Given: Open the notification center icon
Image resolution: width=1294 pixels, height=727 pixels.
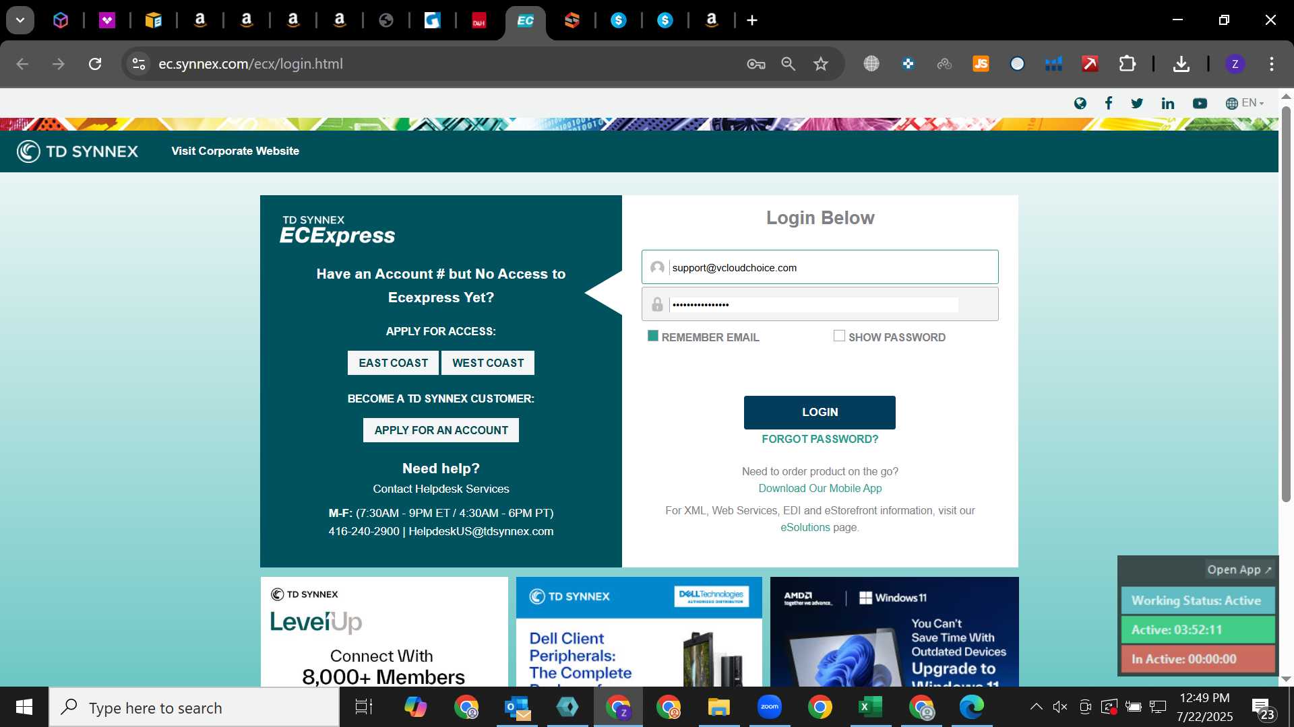Looking at the screenshot, I should coord(1262,707).
